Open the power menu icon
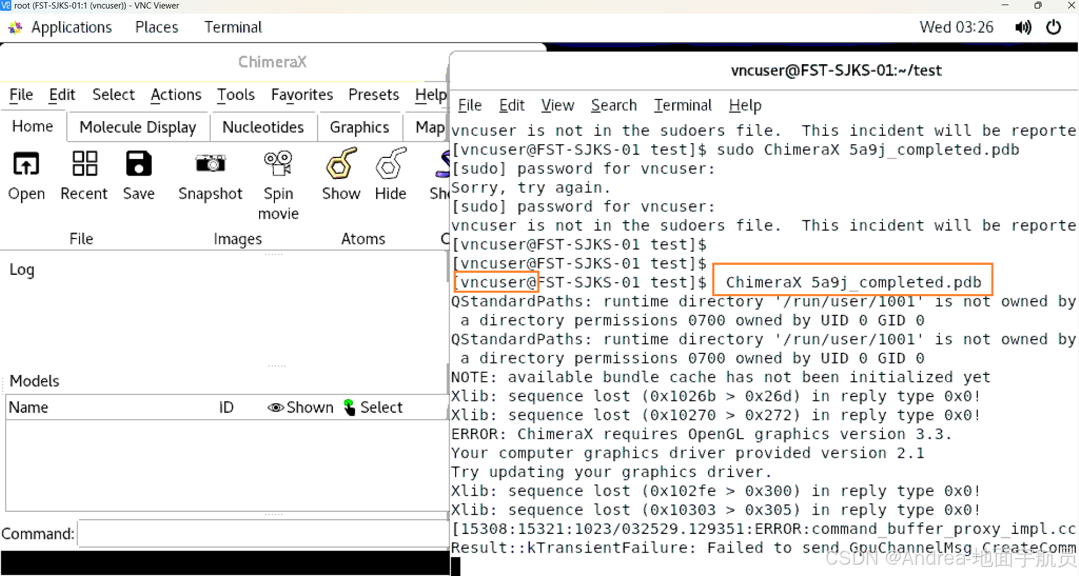Viewport: 1079px width, 576px height. click(x=1053, y=27)
